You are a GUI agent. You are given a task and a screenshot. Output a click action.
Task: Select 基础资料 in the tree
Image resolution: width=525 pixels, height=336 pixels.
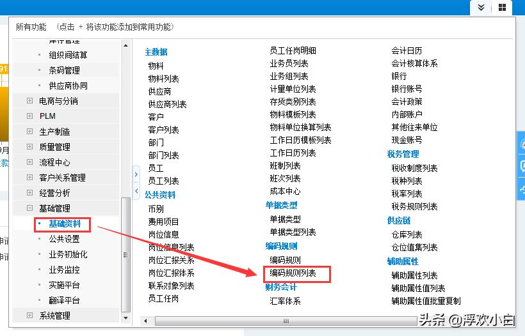65,224
